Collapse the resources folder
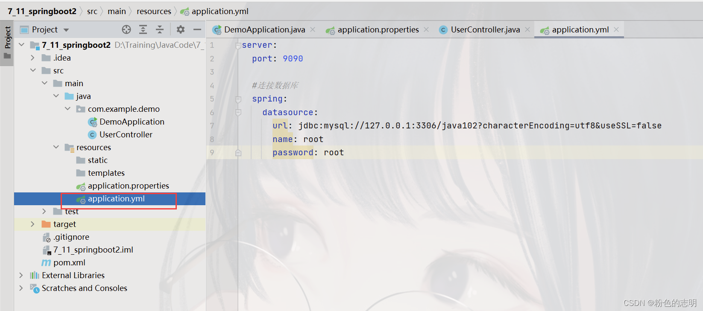The image size is (703, 311). coord(56,147)
